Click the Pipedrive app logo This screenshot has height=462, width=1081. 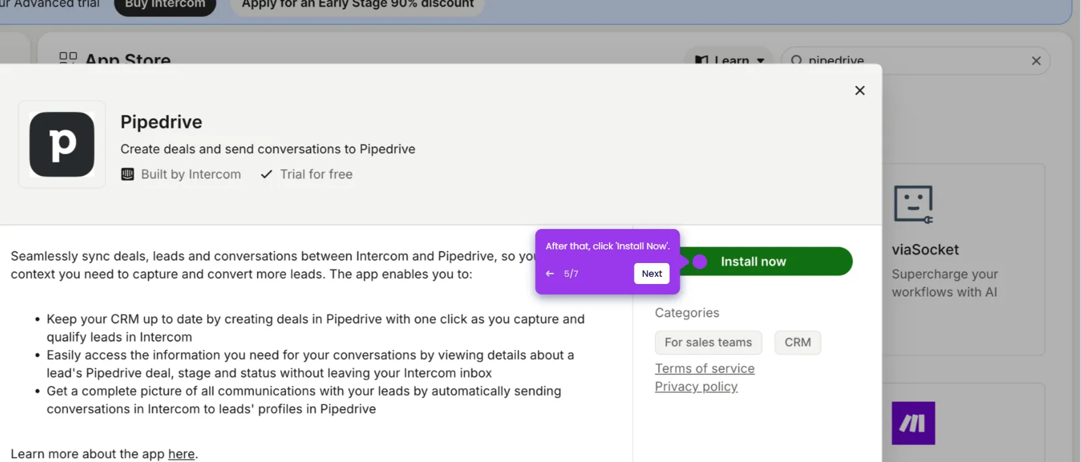[x=62, y=145]
